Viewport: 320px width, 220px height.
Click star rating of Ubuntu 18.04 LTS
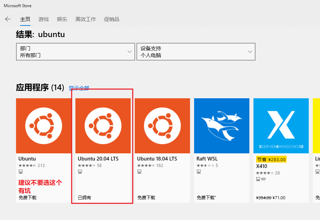pyautogui.click(x=146, y=166)
